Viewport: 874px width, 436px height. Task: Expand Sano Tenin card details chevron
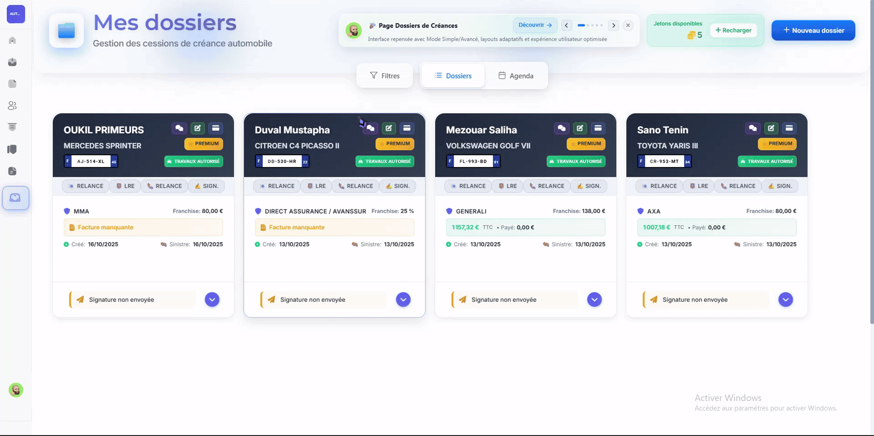point(786,299)
